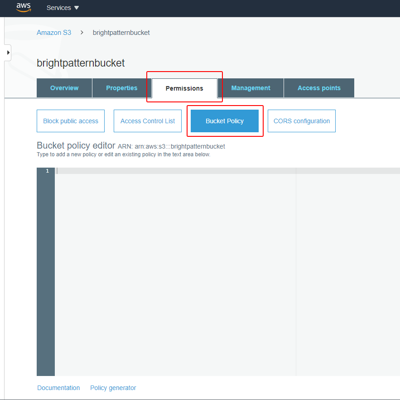The image size is (400, 400).
Task: Click line number 1 in editor gutter
Action: (x=47, y=171)
